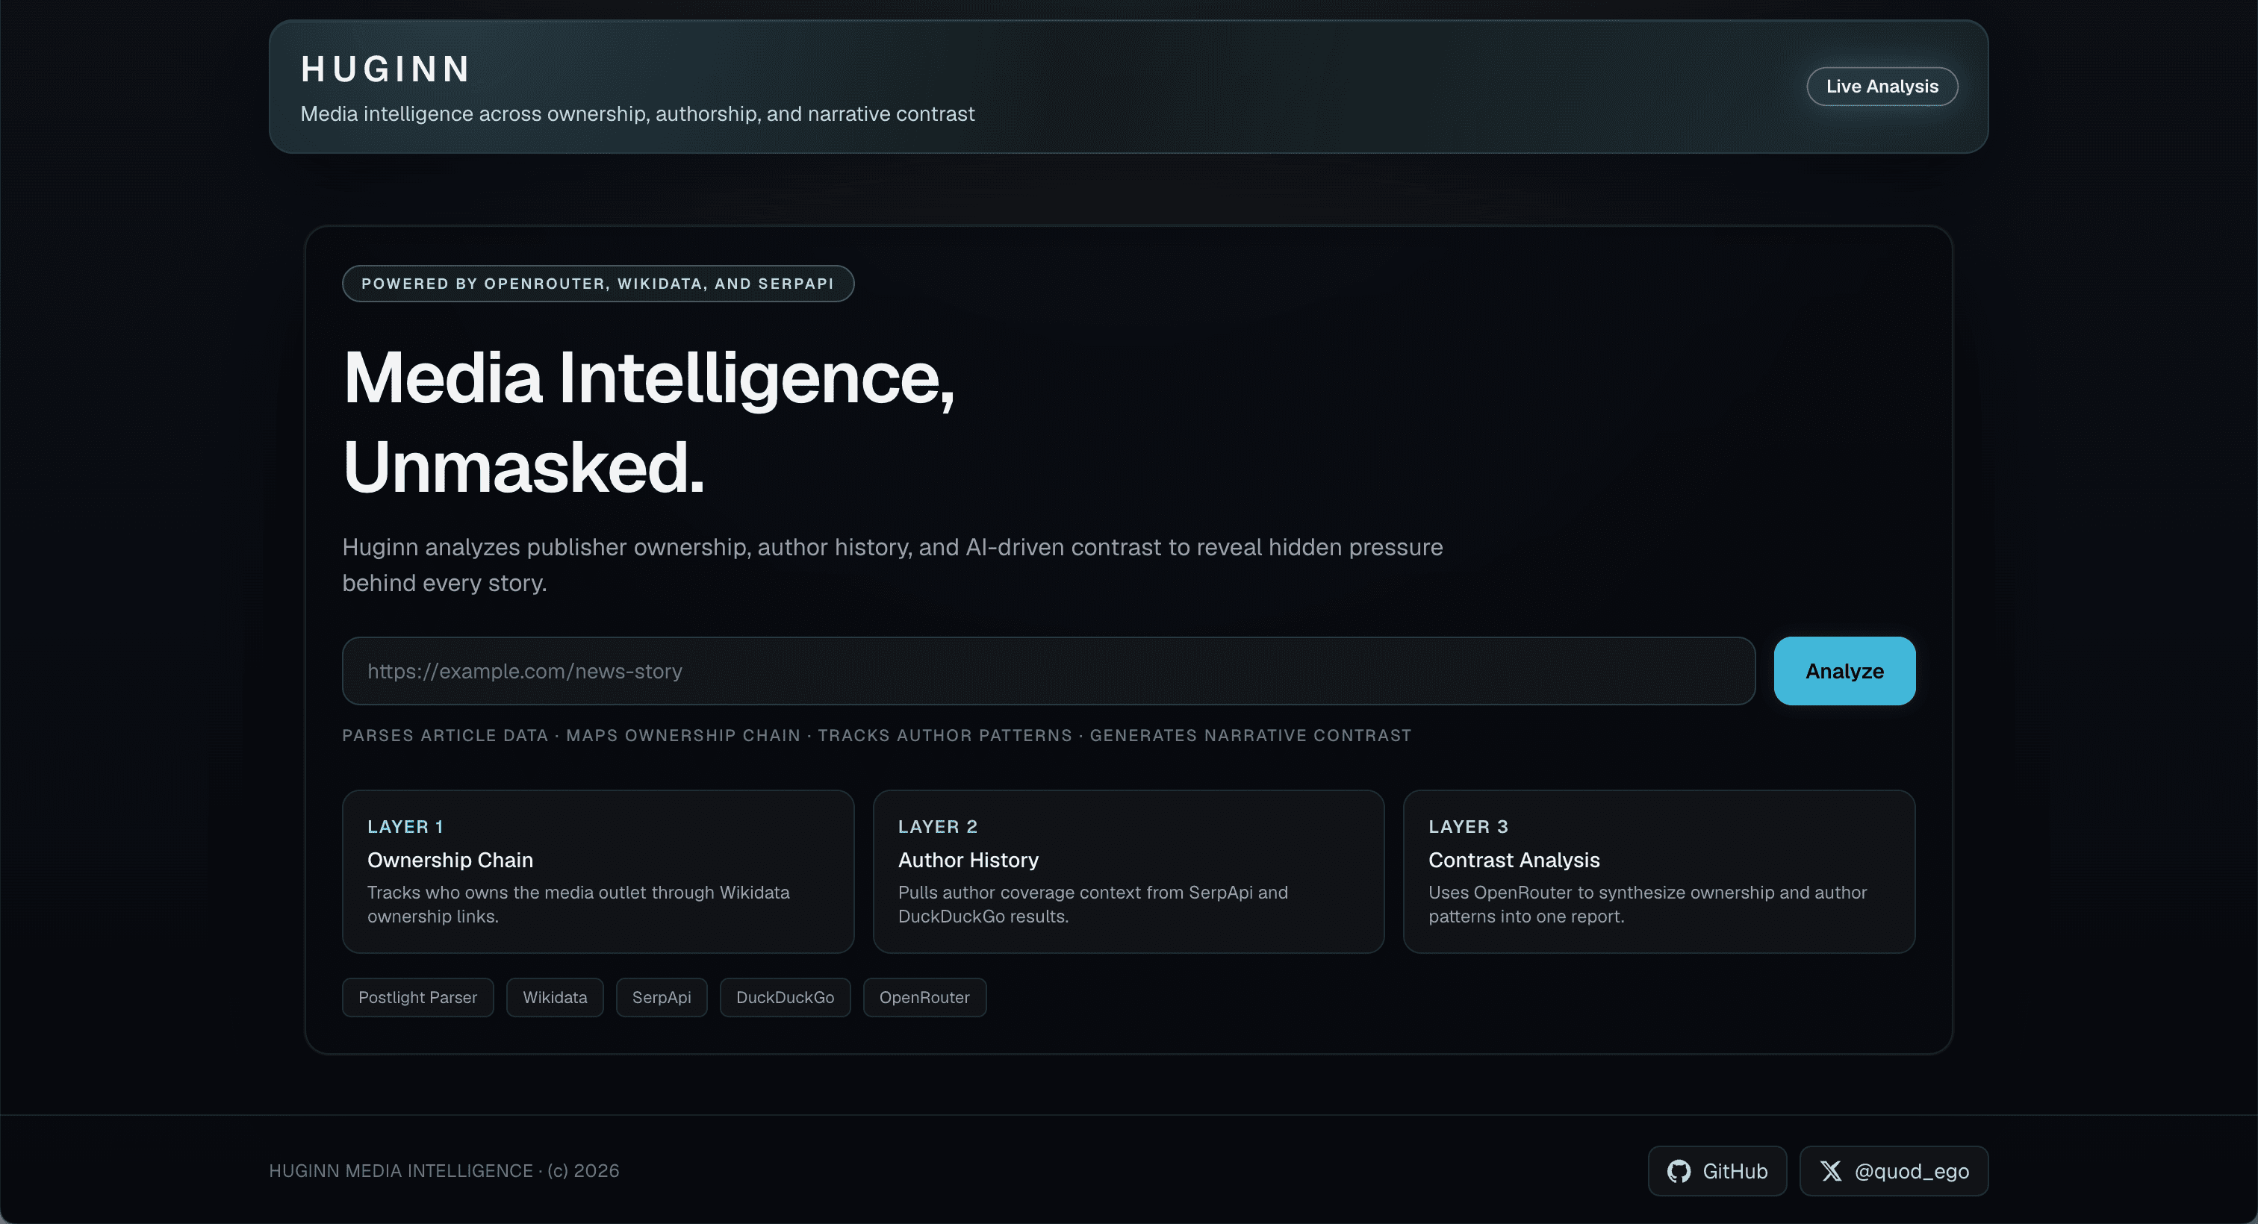The height and width of the screenshot is (1224, 2258).
Task: Click the DuckDuckGo tag chip
Action: click(785, 997)
